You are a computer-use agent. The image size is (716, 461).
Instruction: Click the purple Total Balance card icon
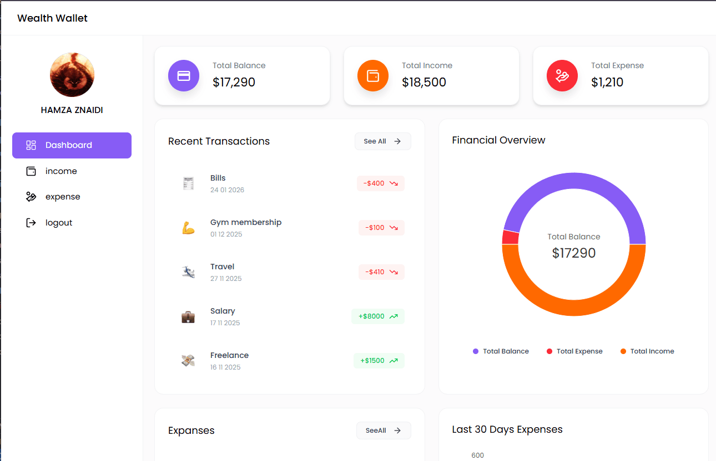coord(184,76)
